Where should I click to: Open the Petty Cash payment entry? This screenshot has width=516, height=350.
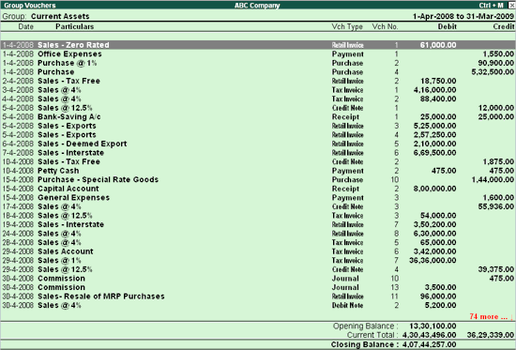258,171
